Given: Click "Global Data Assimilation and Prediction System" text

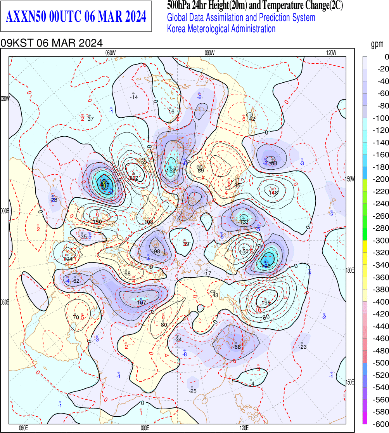Looking at the screenshot, I should (x=241, y=17).
